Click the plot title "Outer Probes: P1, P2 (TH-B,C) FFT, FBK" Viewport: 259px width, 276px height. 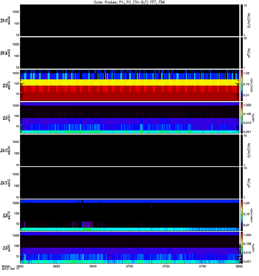[129, 2]
